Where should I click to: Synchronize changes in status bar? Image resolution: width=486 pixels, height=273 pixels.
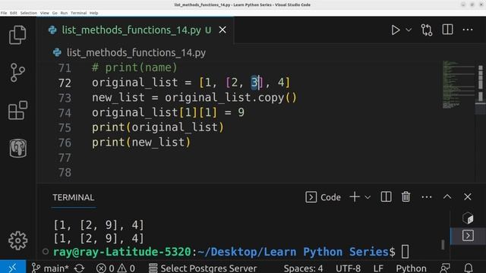pos(79,268)
